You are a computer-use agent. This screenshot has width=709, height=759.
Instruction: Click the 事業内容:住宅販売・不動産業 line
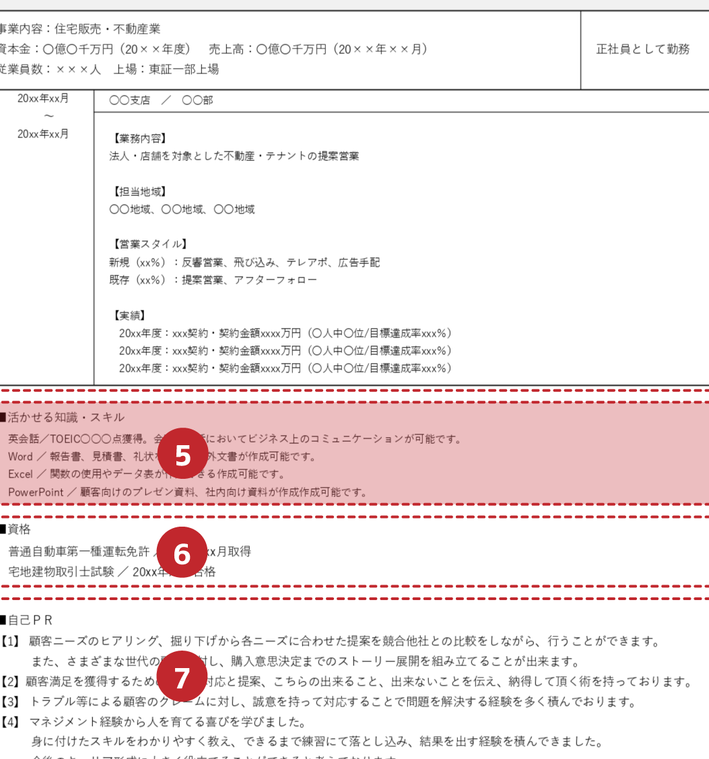pyautogui.click(x=79, y=30)
